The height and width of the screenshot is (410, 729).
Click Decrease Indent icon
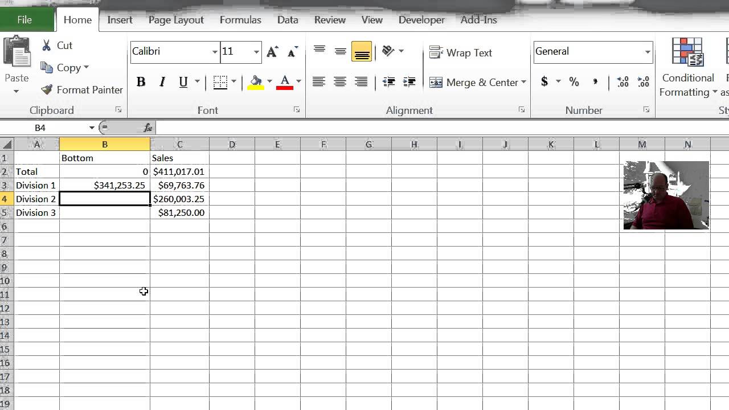[389, 82]
